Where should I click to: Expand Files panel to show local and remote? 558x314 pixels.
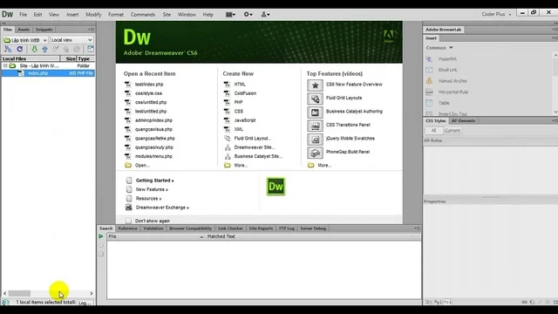click(91, 49)
